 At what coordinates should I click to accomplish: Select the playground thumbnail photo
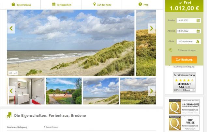pyautogui.click(x=64, y=91)
